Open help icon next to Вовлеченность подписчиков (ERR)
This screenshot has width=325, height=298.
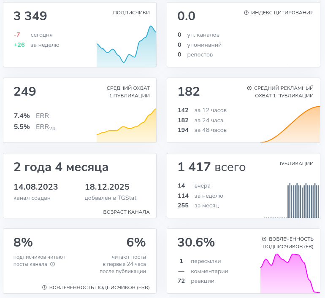pos(44,287)
